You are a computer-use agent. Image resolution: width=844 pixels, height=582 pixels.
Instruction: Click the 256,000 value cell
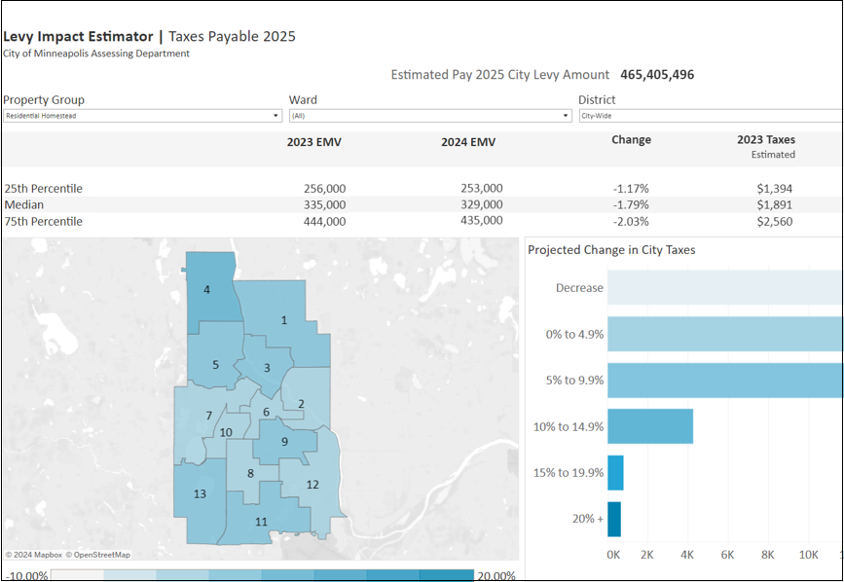(324, 189)
